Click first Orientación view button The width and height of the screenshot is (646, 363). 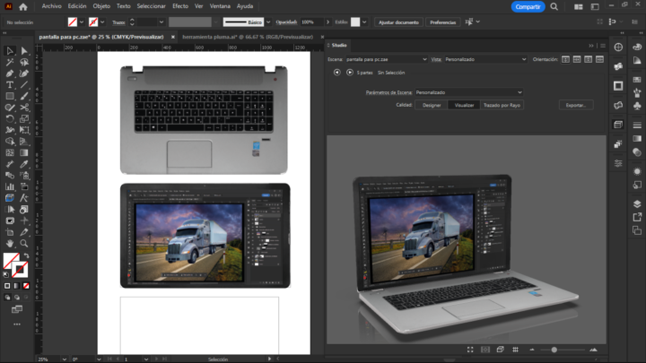(x=565, y=60)
